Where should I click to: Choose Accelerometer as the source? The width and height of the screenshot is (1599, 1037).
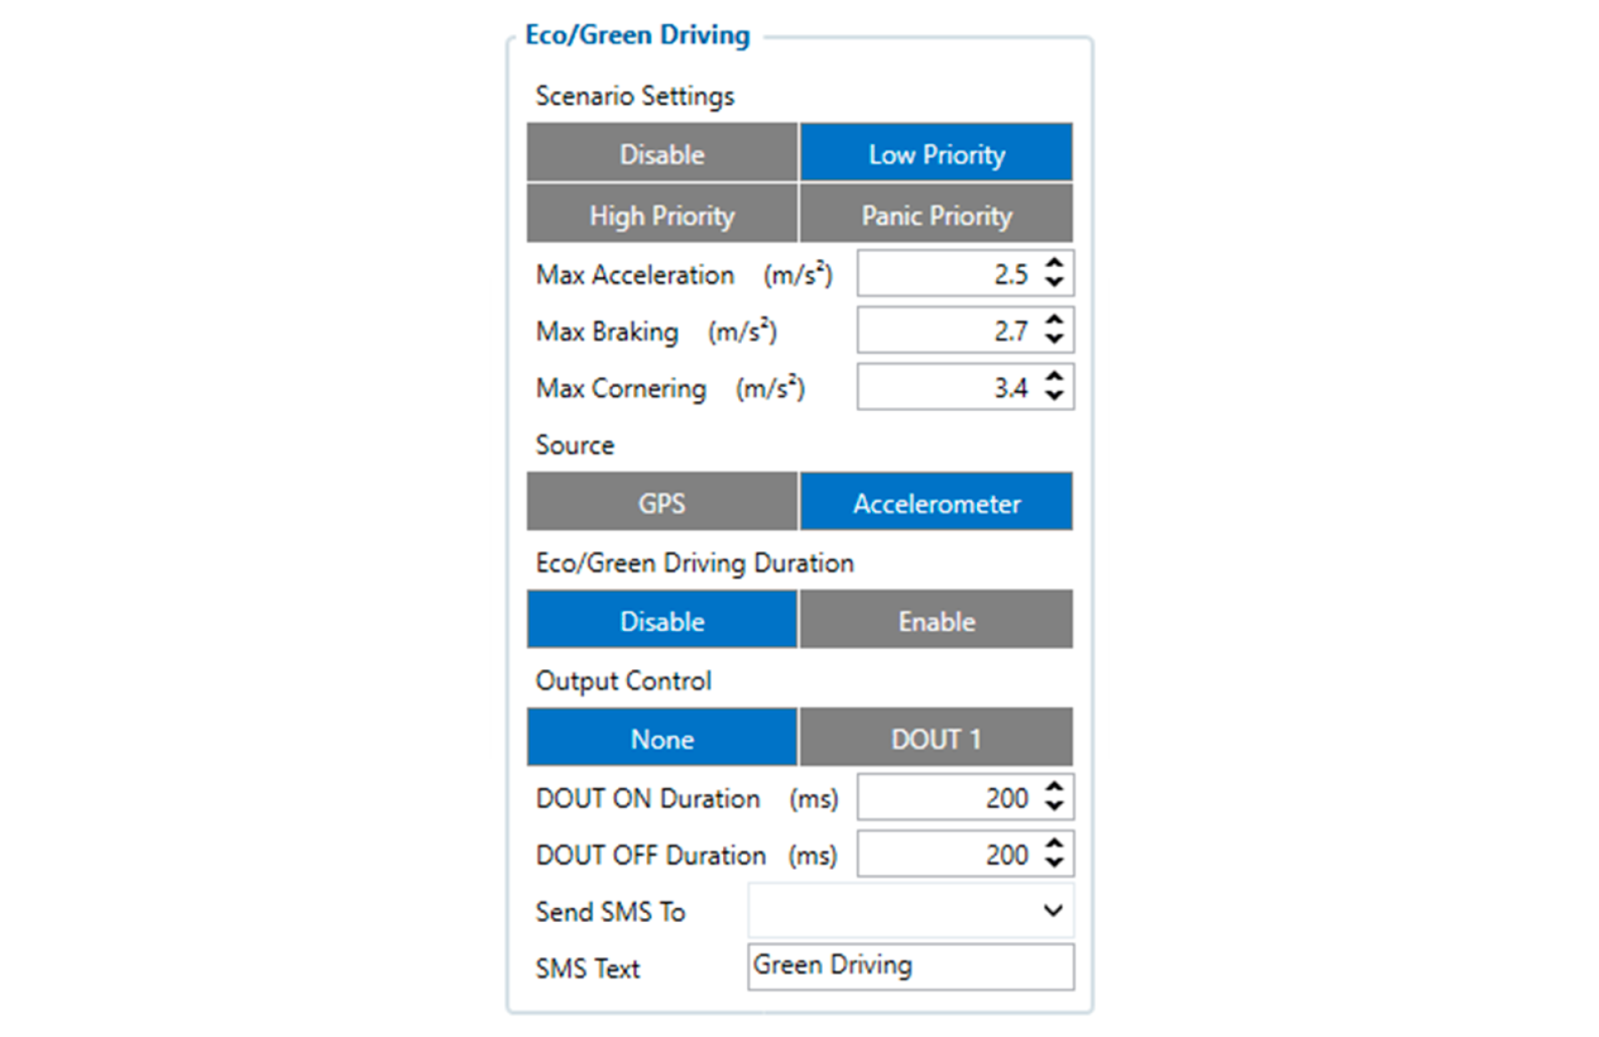[936, 502]
